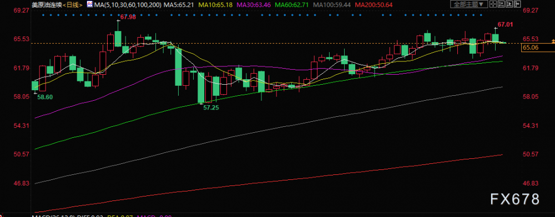
Task: Click the green MA60:62.71 label
Action: coord(290,5)
